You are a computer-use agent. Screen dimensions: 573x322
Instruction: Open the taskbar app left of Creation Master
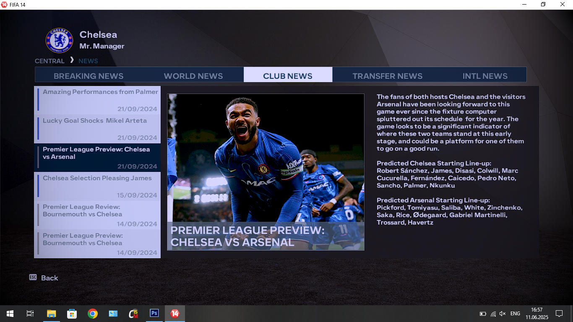click(113, 314)
